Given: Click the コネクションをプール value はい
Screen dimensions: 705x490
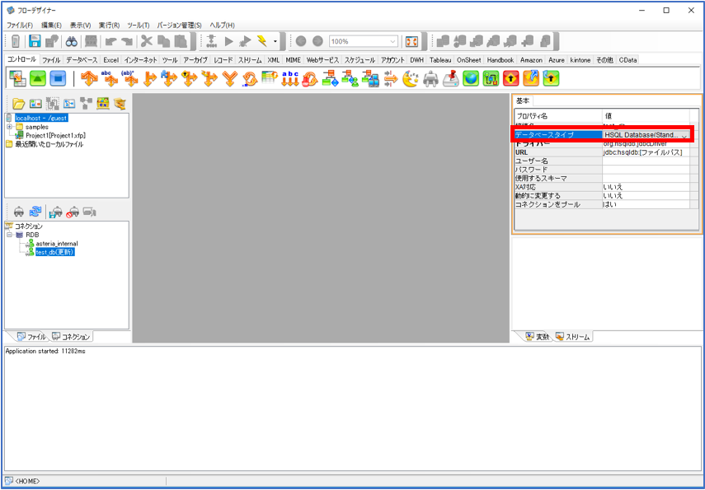Looking at the screenshot, I should coord(646,204).
